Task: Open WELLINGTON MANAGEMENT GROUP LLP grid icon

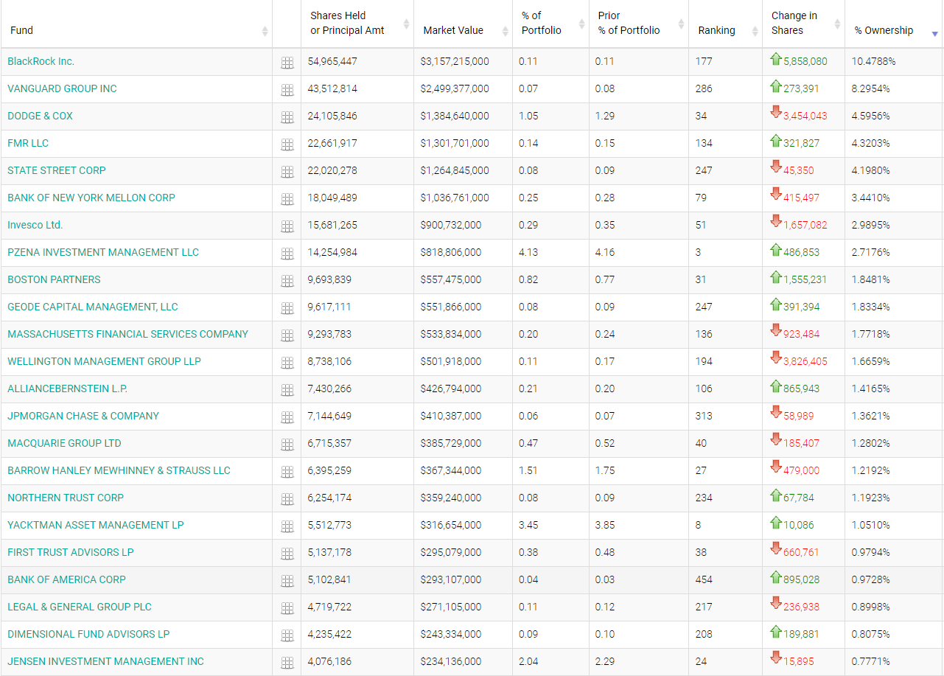Action: click(287, 363)
